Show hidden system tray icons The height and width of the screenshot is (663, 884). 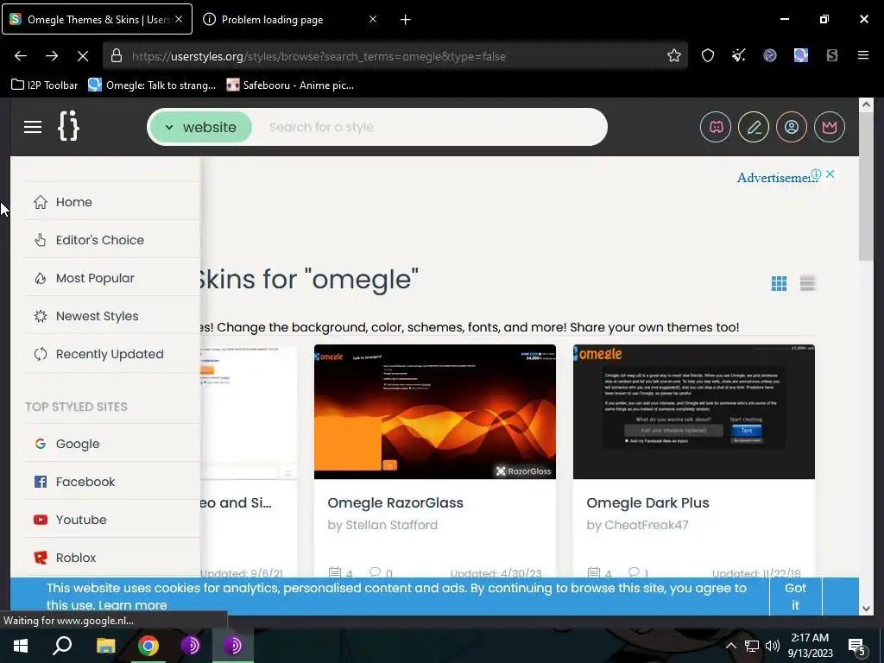click(730, 646)
